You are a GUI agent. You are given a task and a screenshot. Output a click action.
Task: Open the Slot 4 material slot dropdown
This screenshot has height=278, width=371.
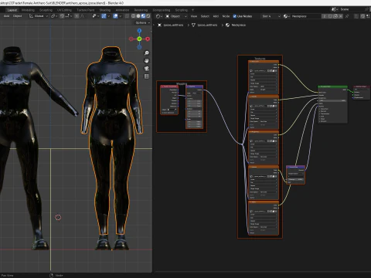click(271, 16)
